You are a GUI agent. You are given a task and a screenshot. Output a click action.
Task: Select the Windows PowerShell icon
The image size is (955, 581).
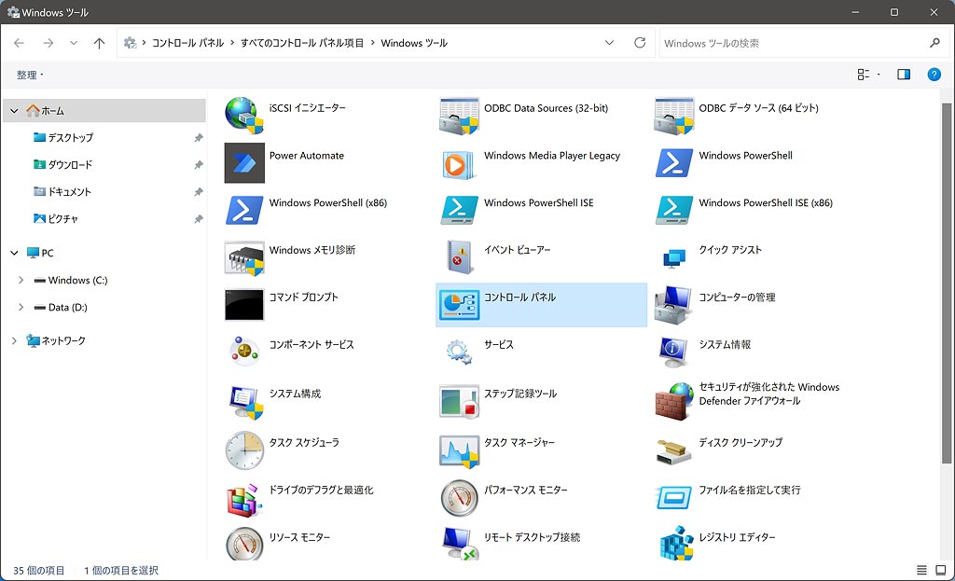673,162
